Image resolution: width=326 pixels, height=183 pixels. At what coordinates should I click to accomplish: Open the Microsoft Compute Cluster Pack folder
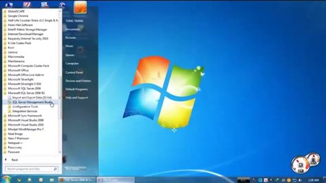(x=29, y=66)
